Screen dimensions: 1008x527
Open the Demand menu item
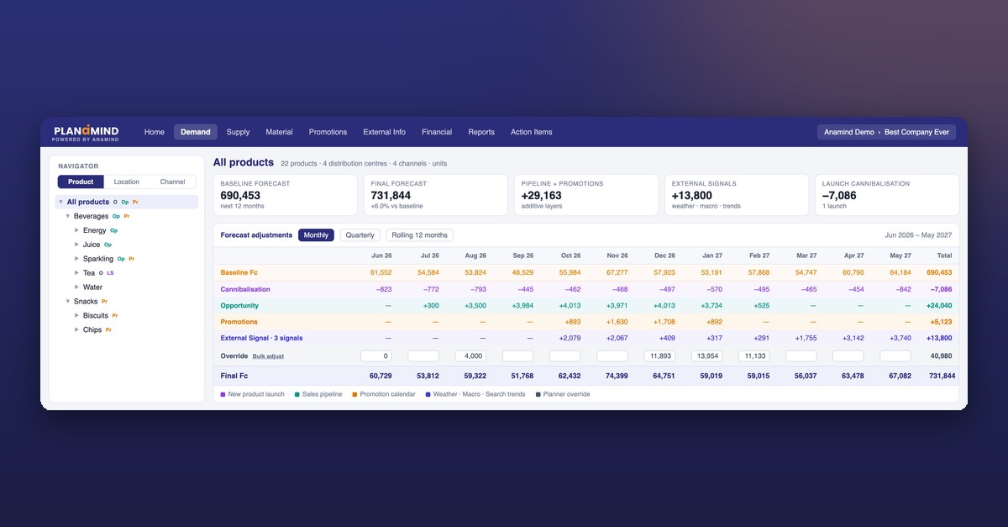pos(196,132)
